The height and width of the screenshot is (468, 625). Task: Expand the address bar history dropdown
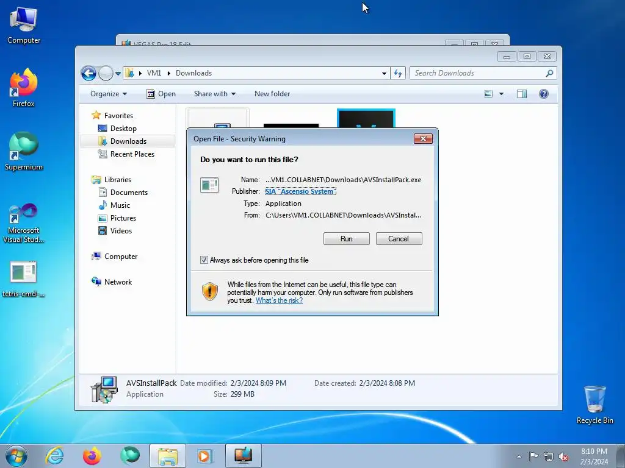click(384, 73)
